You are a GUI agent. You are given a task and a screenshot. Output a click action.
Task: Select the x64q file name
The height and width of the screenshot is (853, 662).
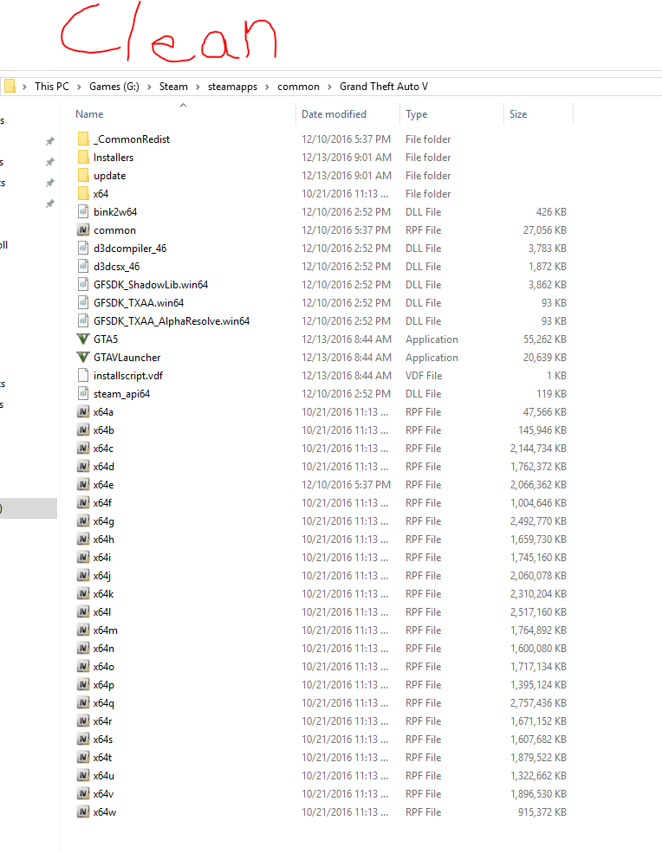point(103,703)
